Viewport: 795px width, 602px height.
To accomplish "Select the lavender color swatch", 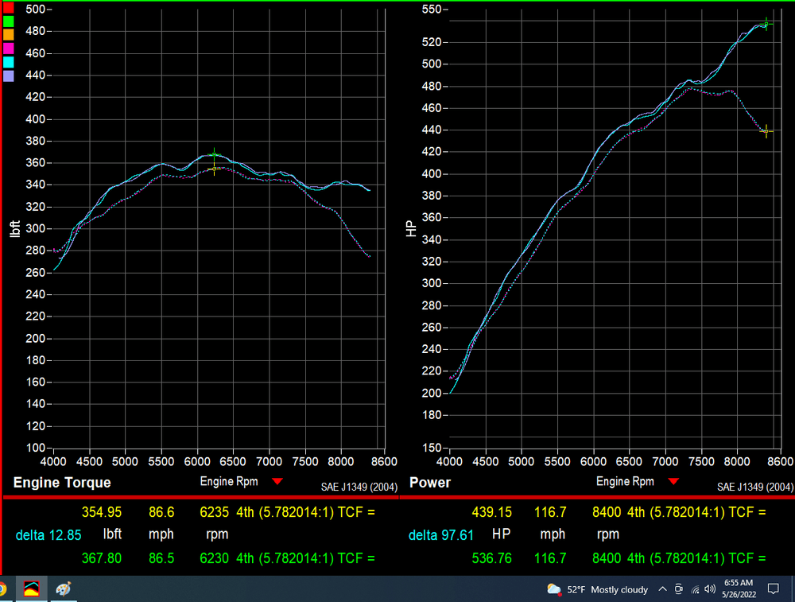I will tap(9, 76).
